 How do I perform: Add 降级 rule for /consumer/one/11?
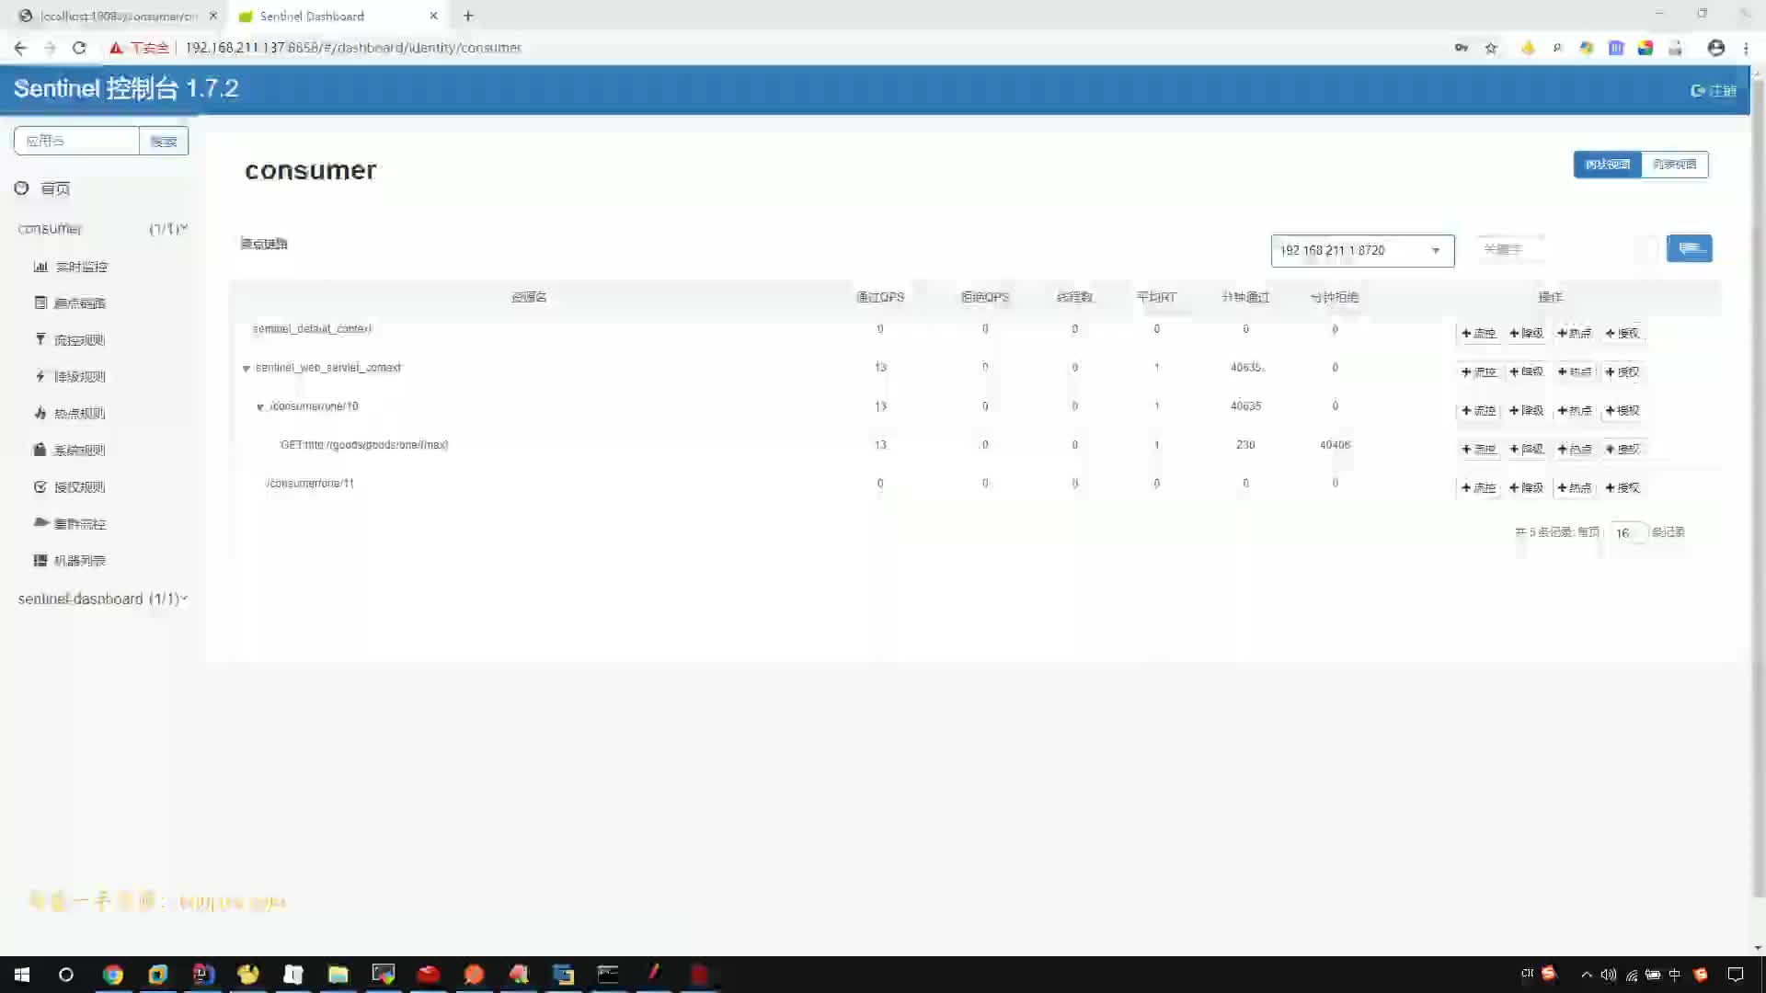point(1527,488)
